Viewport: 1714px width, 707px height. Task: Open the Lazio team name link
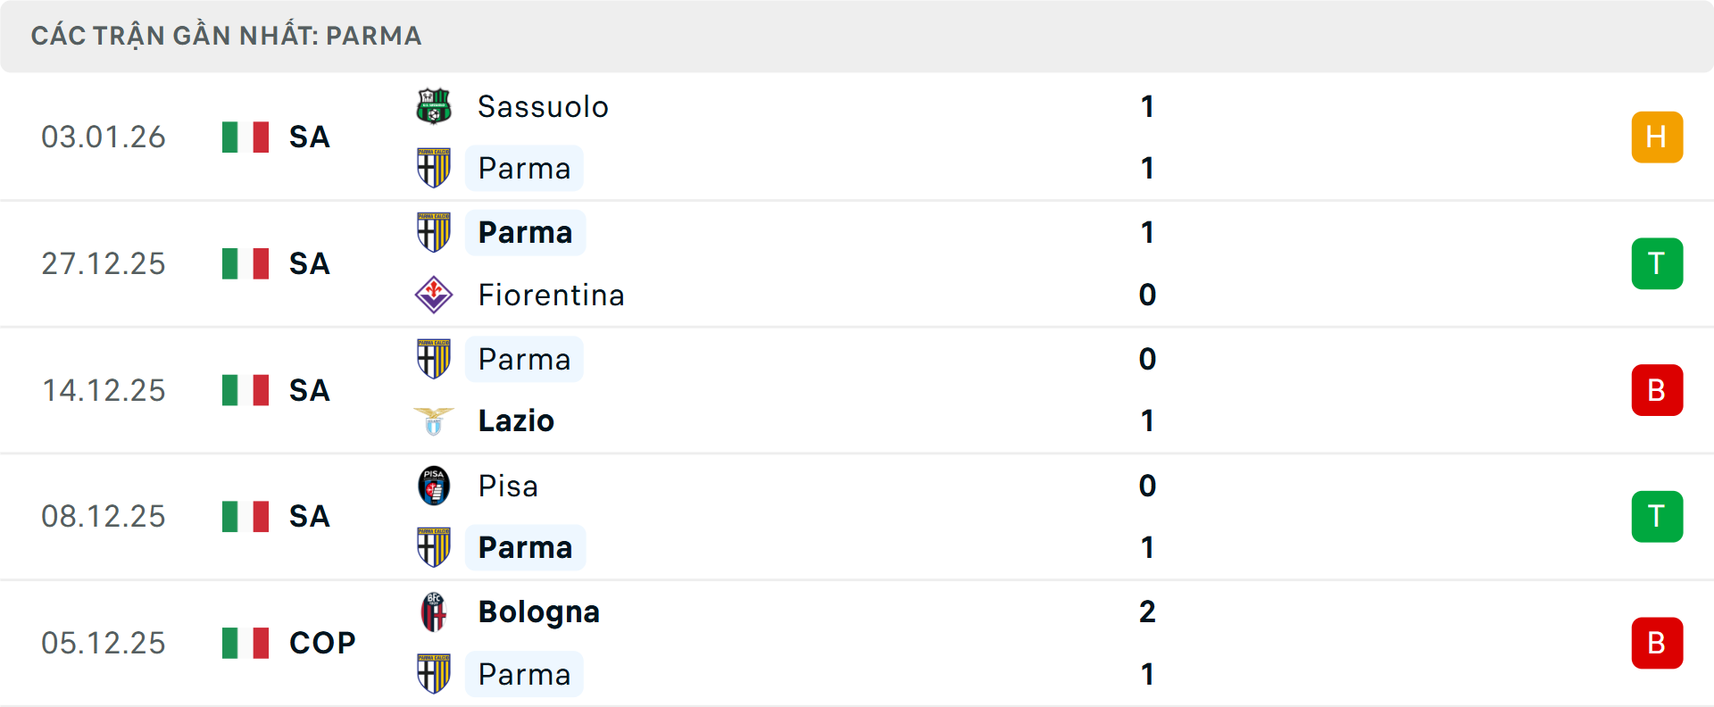tap(514, 420)
